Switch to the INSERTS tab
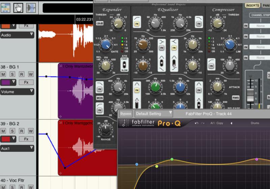Image resolution: width=270 pixels, height=189 pixels. [252, 6]
